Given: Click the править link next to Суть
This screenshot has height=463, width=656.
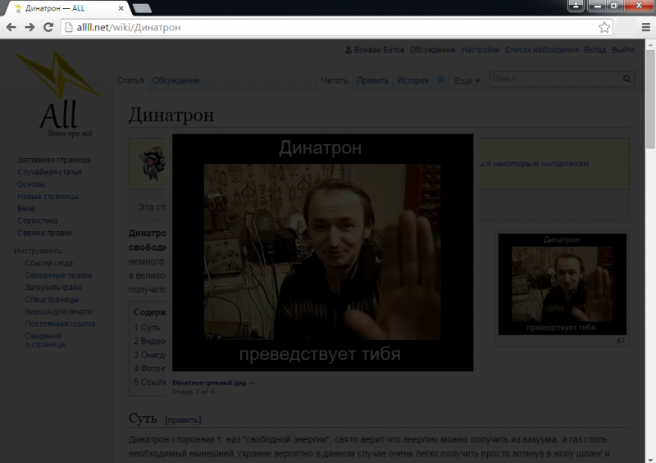Looking at the screenshot, I should click(x=183, y=420).
